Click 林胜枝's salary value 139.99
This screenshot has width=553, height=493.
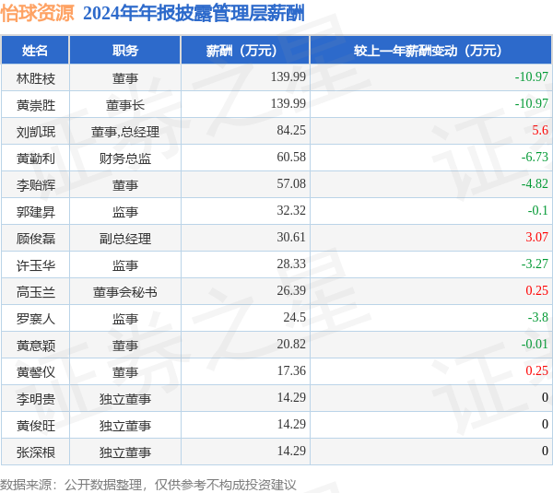288,76
